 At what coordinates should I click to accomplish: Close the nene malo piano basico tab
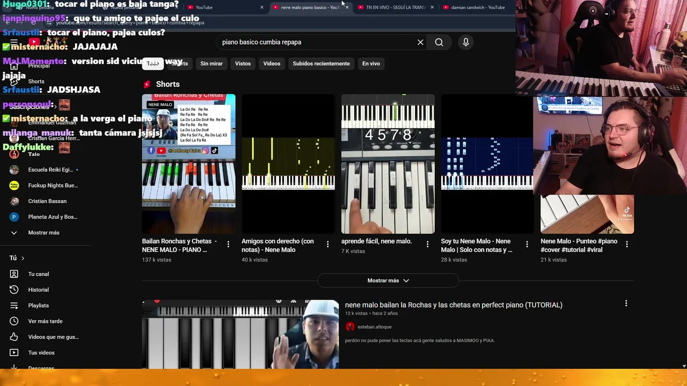[x=347, y=8]
